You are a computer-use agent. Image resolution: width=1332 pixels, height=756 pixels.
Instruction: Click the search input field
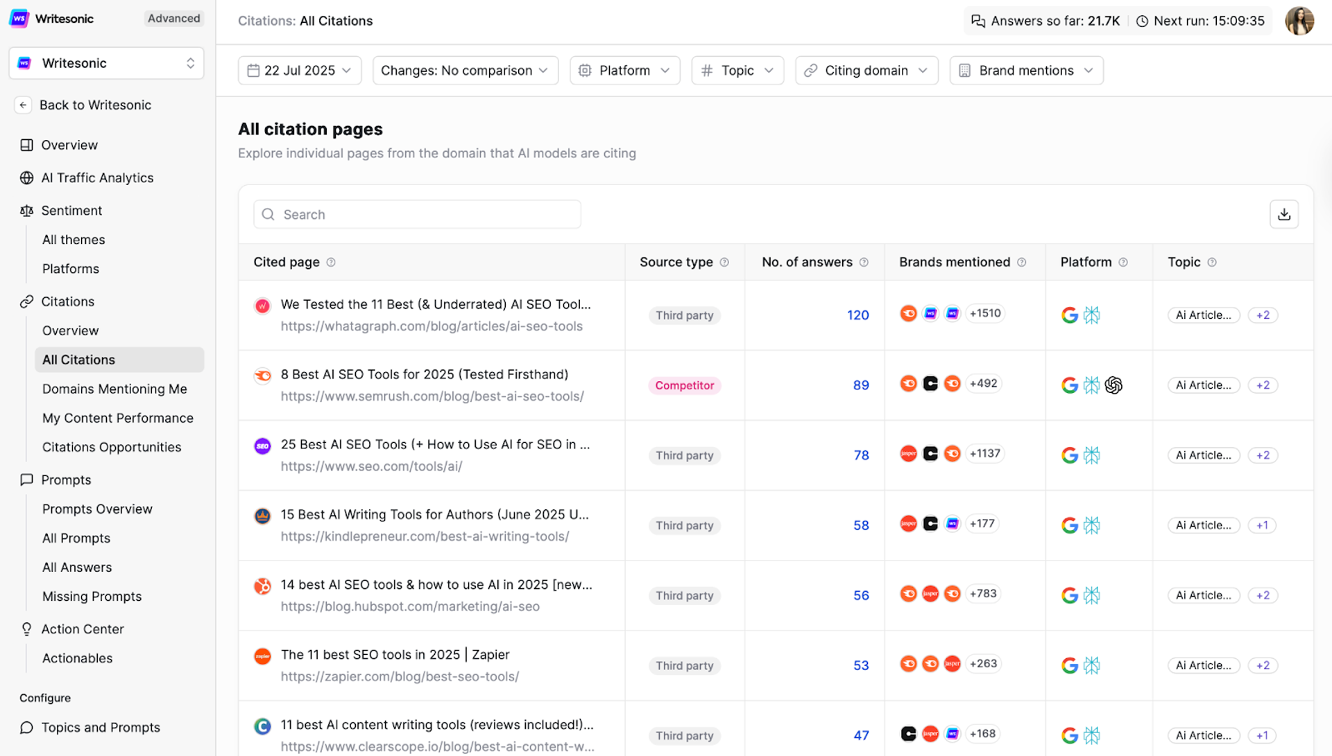[417, 214]
